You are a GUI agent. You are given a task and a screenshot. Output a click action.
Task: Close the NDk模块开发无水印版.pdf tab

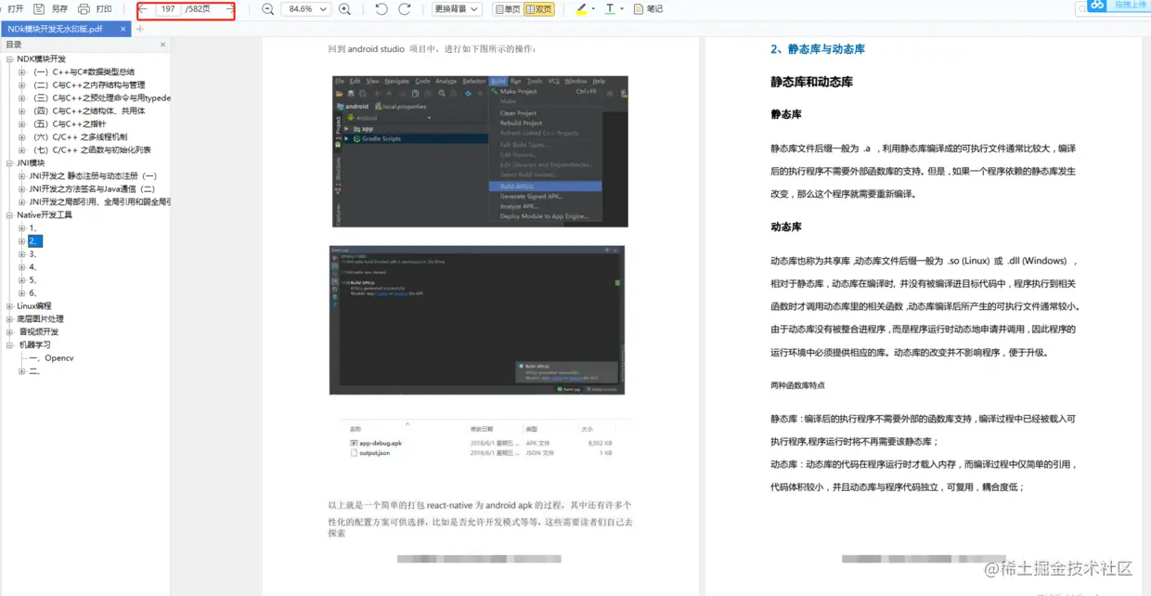click(123, 29)
